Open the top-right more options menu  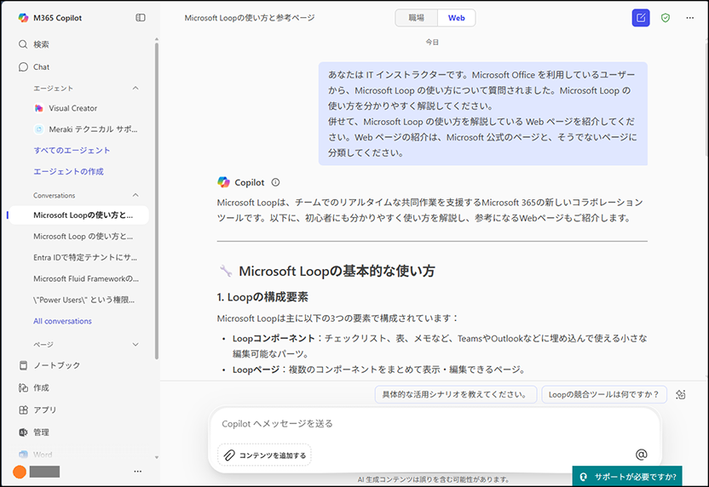click(x=689, y=18)
